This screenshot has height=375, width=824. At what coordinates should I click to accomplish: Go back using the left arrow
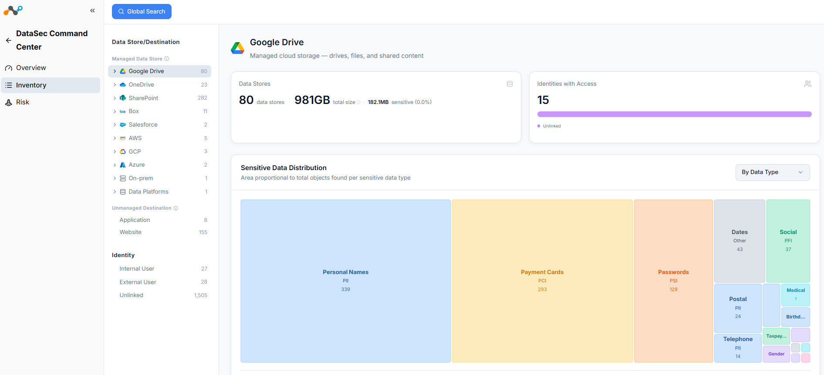[x=8, y=40]
